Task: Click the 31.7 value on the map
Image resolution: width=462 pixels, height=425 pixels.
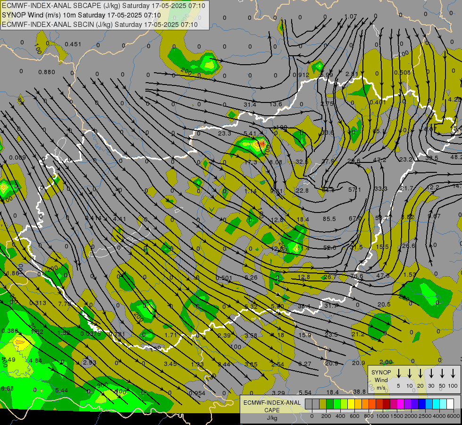Action: click(x=331, y=306)
